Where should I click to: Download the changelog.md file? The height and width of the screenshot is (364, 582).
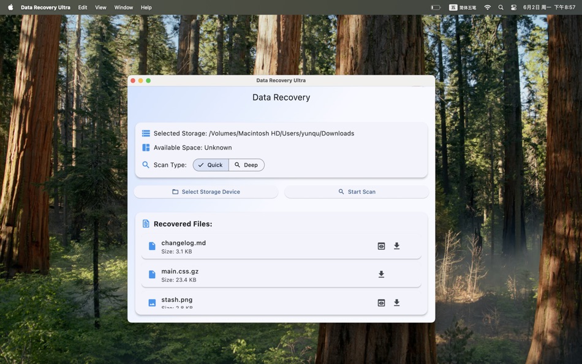pyautogui.click(x=397, y=246)
